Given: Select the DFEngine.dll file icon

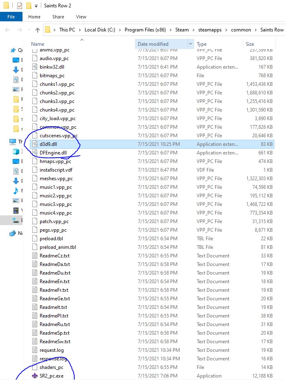Looking at the screenshot, I should [35, 153].
